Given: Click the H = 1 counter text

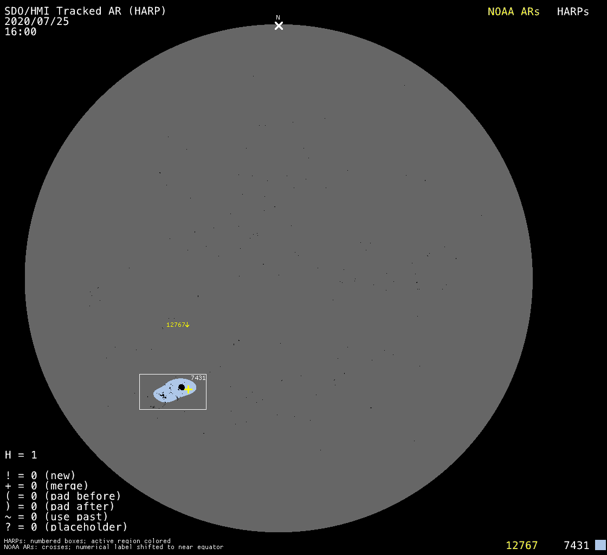Looking at the screenshot, I should tap(21, 455).
